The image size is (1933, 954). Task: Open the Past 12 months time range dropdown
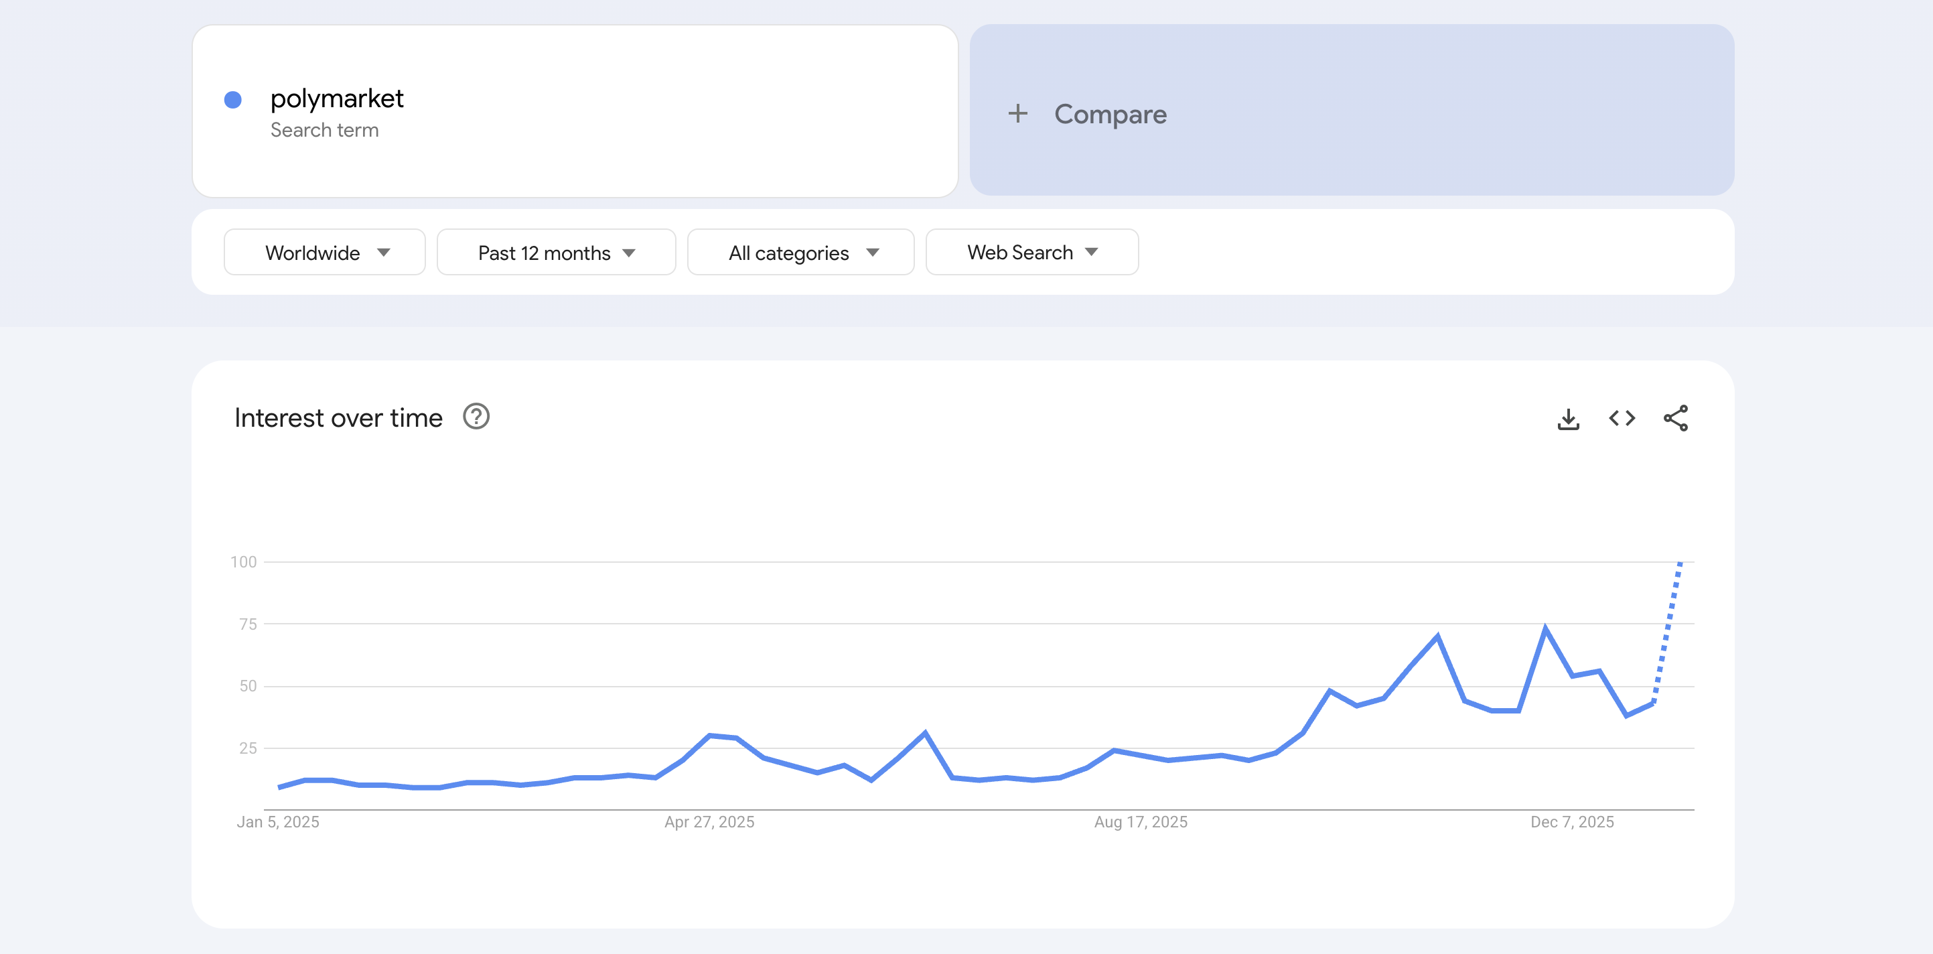(556, 252)
